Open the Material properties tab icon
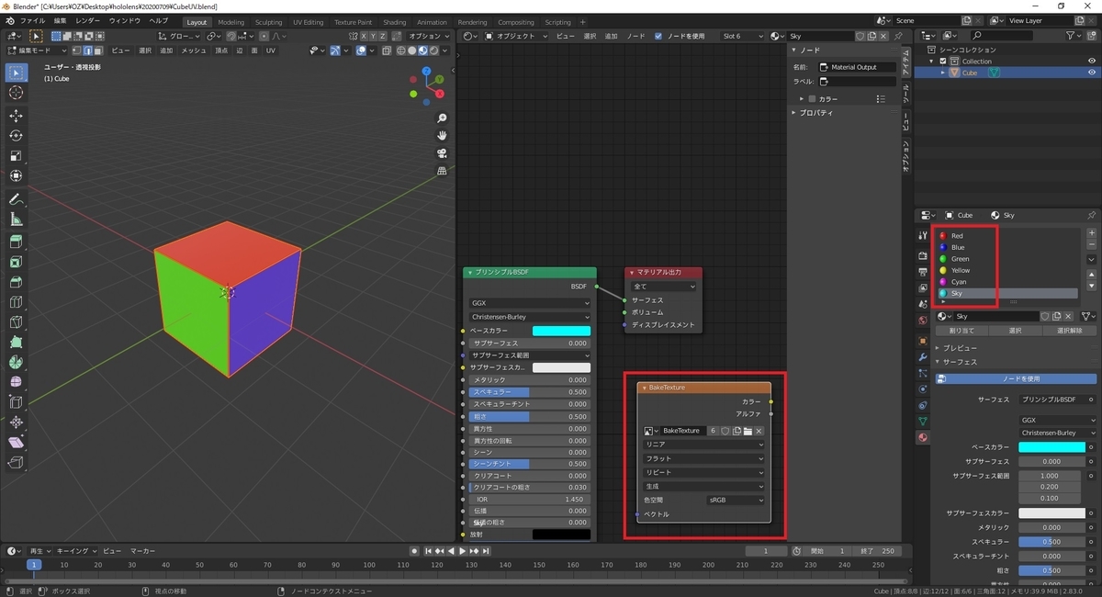Viewport: 1102px width, 597px height. point(923,437)
